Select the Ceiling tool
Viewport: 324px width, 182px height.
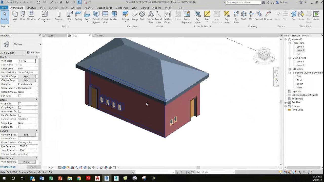[x=78, y=16]
